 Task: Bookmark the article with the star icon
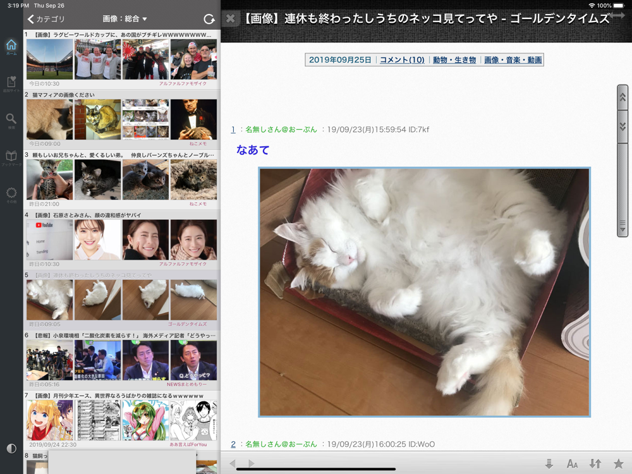coord(618,464)
